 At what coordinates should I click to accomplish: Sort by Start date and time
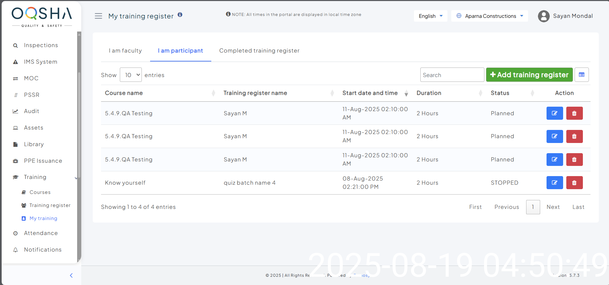370,93
